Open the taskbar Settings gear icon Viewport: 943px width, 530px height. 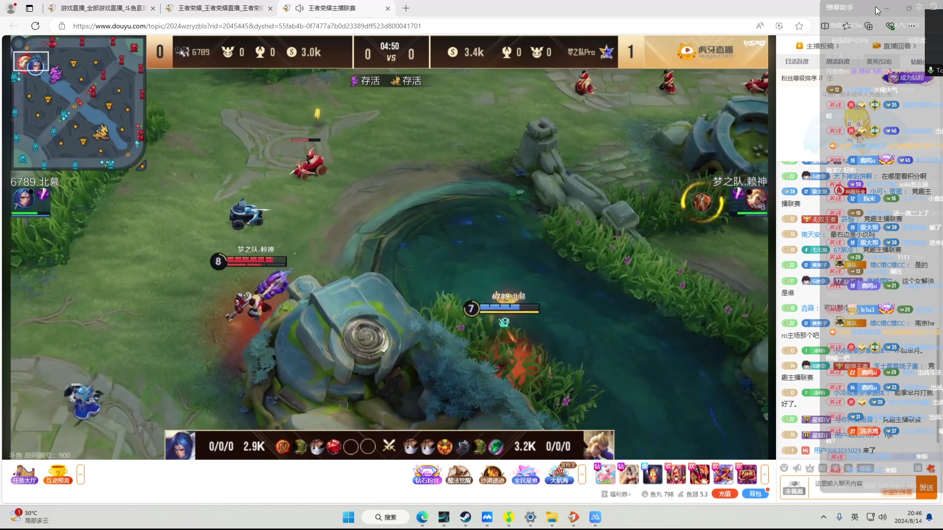530,517
